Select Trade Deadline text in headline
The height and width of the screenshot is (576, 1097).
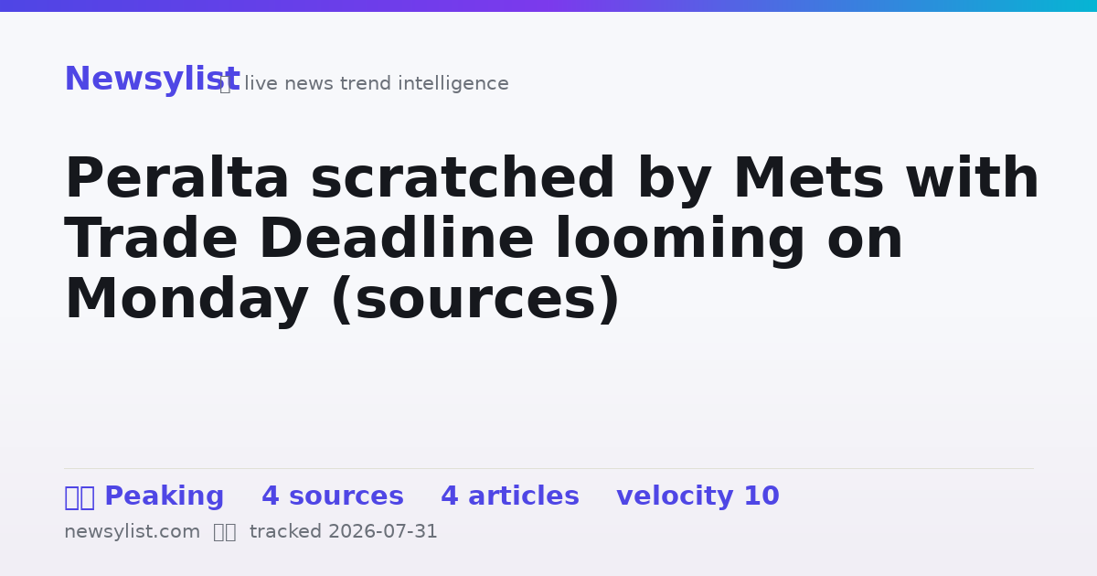pyautogui.click(x=299, y=240)
